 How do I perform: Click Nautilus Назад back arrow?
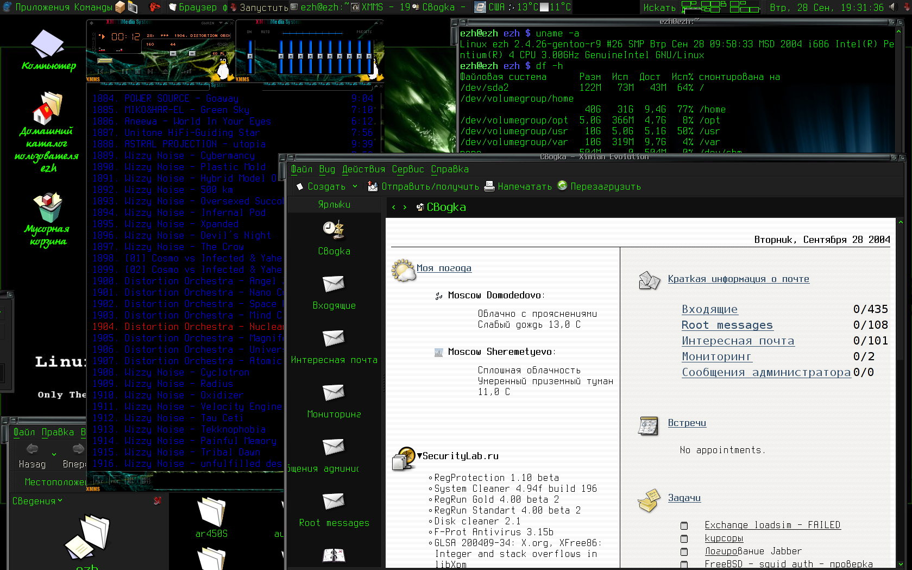33,449
